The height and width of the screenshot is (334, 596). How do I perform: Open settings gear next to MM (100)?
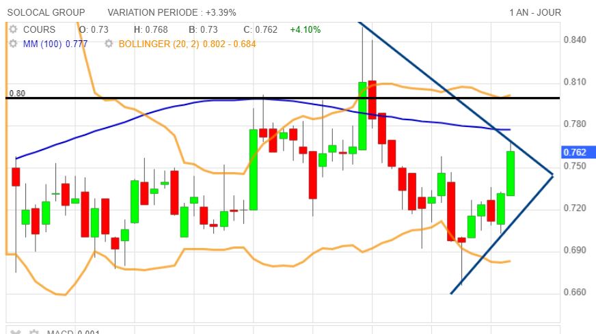pyautogui.click(x=13, y=44)
